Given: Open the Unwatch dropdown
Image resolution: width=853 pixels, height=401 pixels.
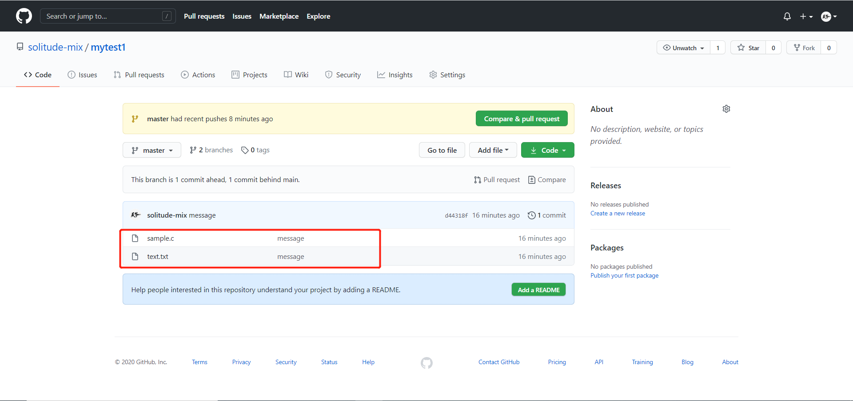Looking at the screenshot, I should 683,48.
